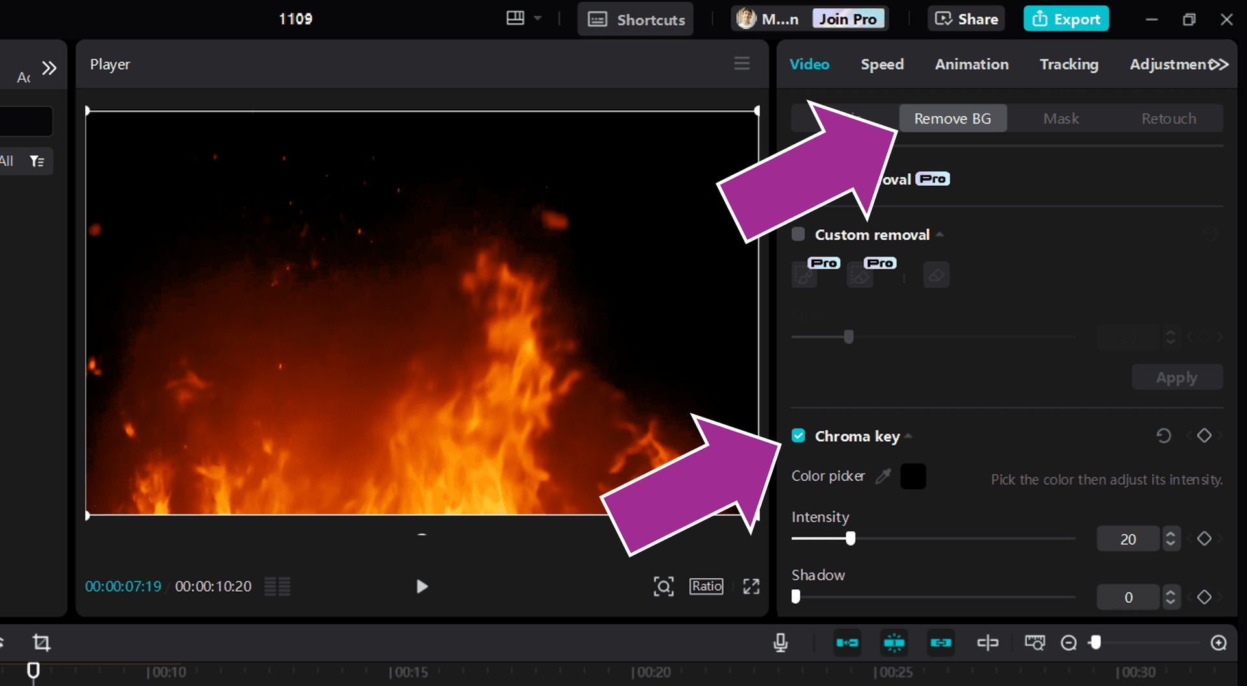
Task: Open the user profile avatar
Action: pos(746,19)
